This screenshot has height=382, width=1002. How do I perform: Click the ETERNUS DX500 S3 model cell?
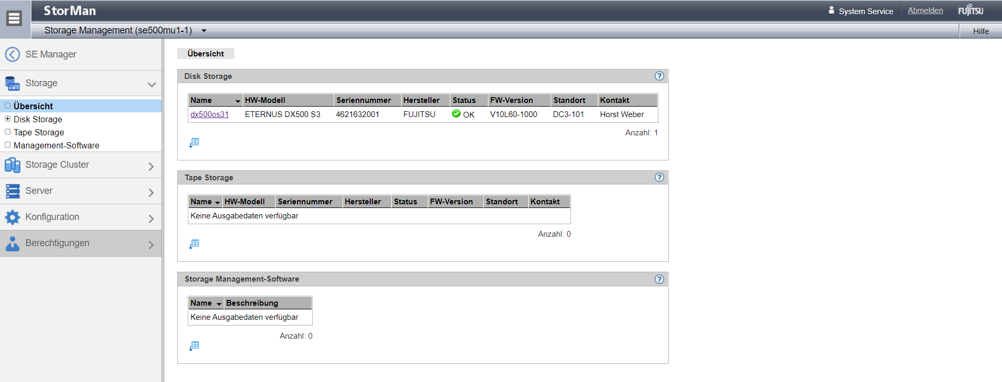282,114
